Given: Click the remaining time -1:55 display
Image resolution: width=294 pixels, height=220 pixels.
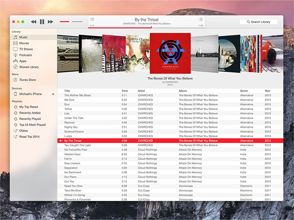Looking at the screenshot, I should 200,26.
